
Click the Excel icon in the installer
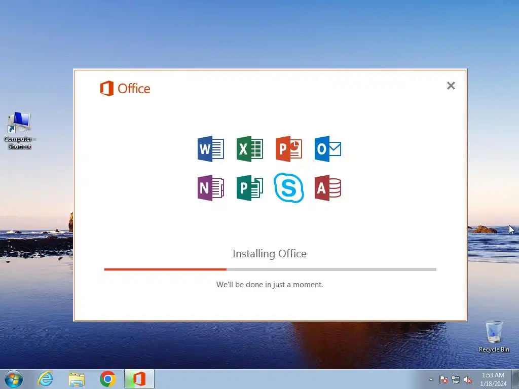coord(250,149)
